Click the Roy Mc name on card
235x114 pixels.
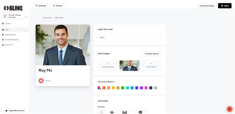[45, 70]
